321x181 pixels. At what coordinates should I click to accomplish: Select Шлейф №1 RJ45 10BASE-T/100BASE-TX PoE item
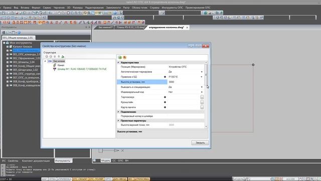[x=82, y=69]
